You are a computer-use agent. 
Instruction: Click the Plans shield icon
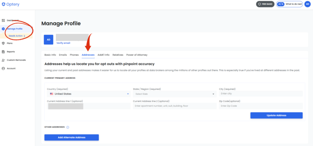(3, 43)
